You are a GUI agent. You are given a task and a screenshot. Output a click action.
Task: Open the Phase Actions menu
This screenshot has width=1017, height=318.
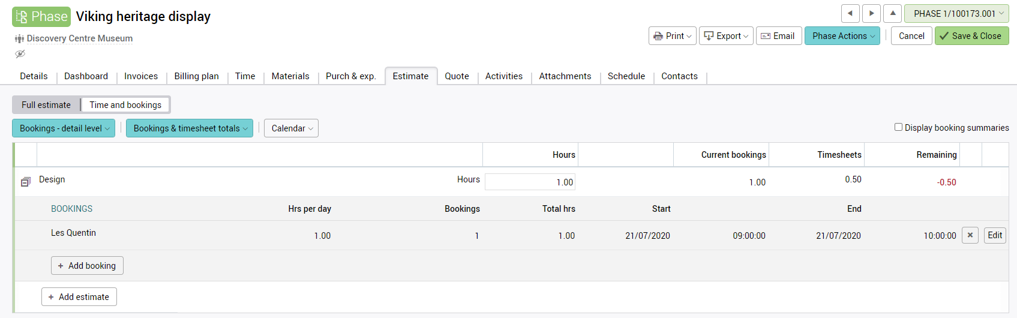pyautogui.click(x=842, y=36)
